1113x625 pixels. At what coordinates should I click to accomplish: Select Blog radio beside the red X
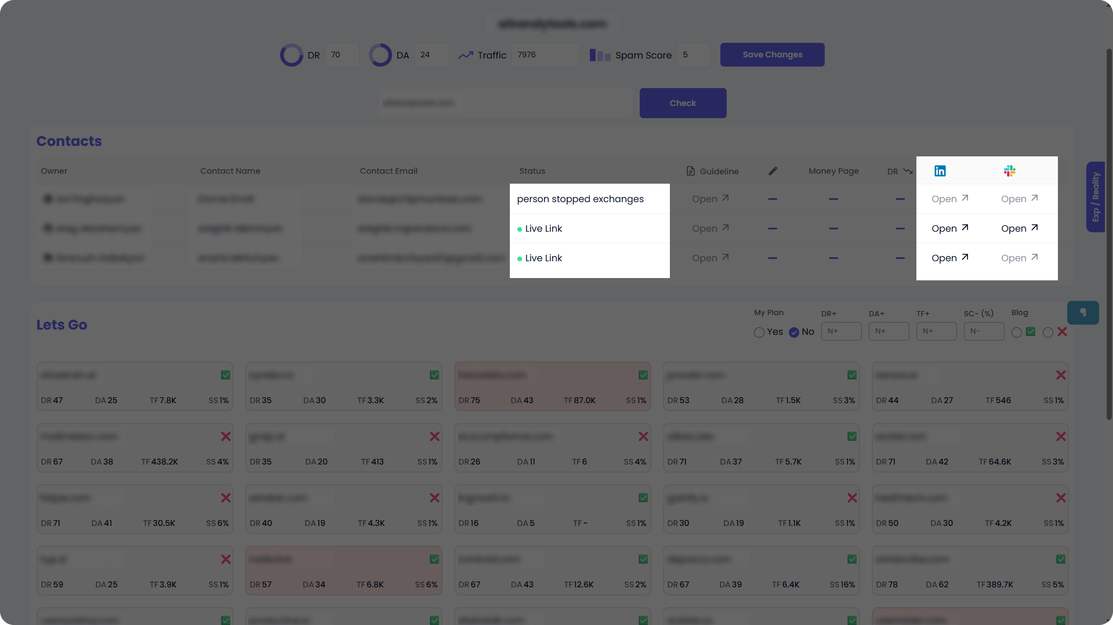1047,332
